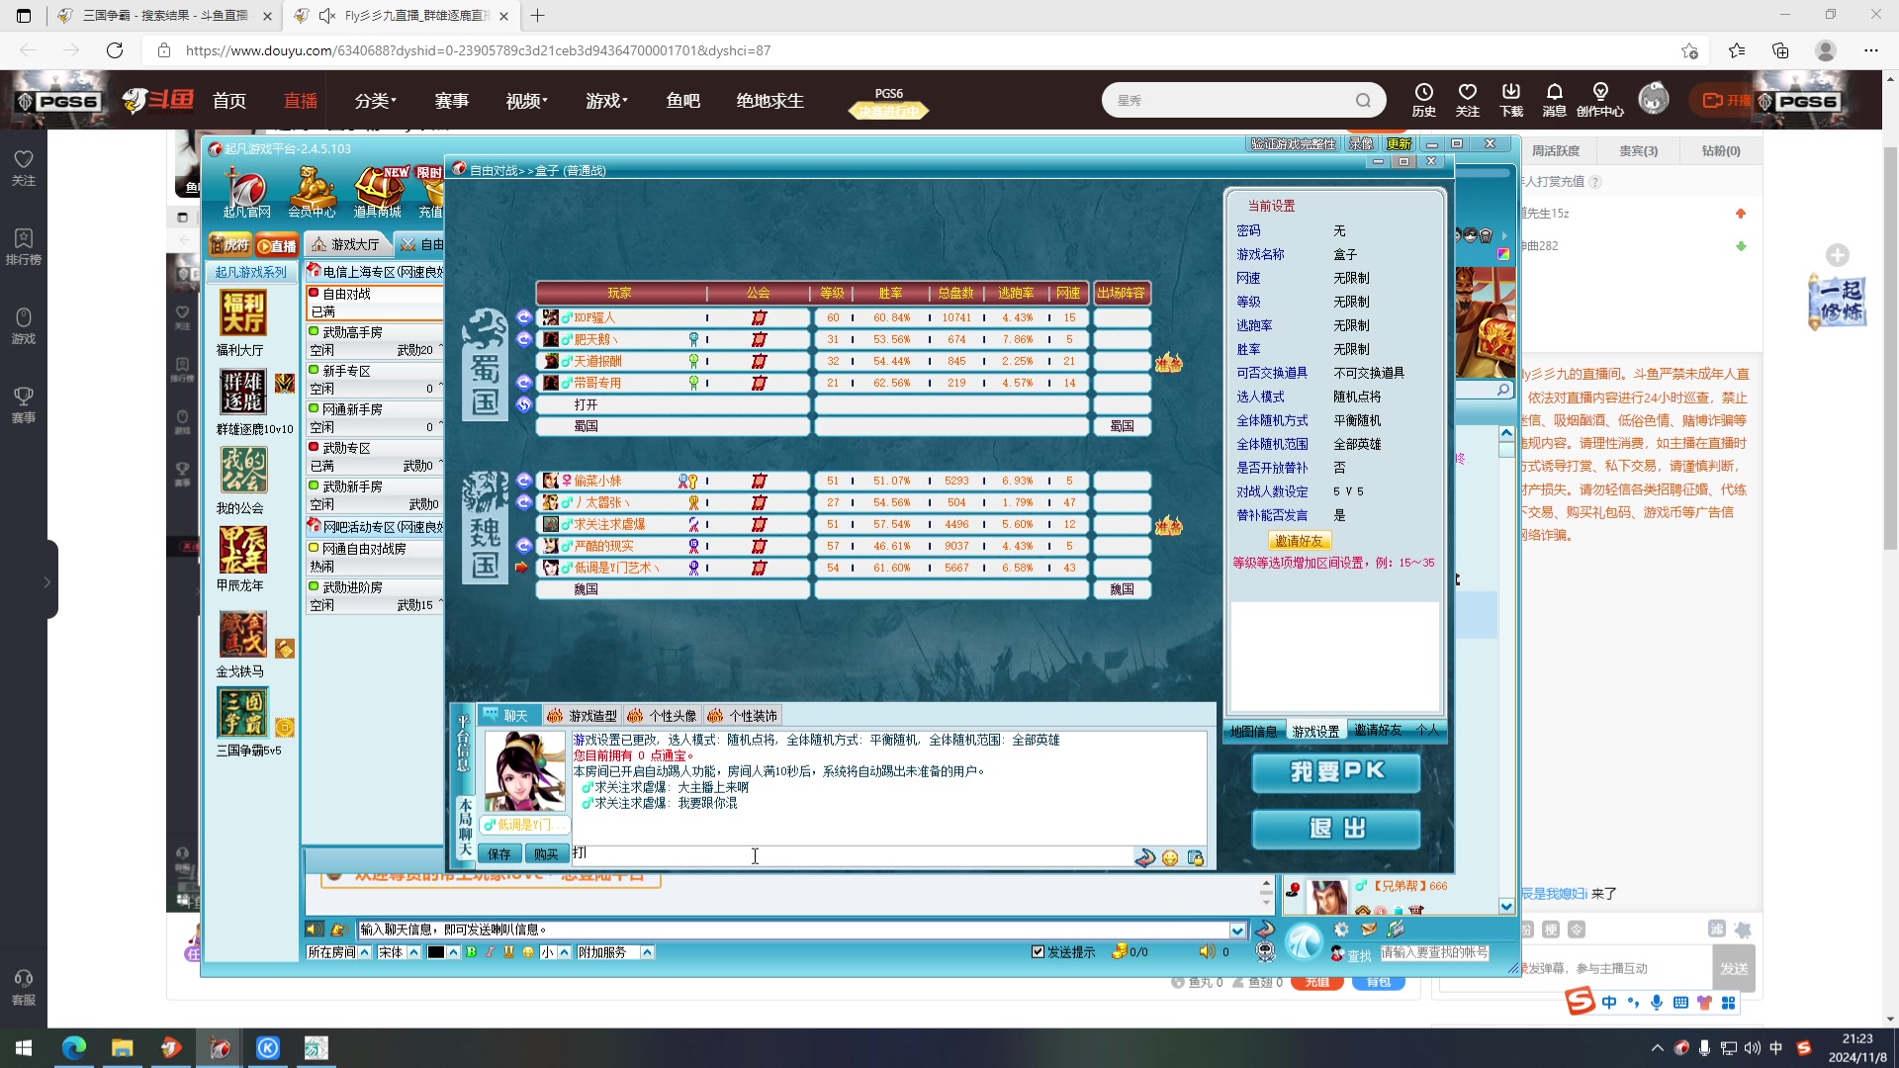
Task: Open 游戏大厅 tab
Action: 347,244
